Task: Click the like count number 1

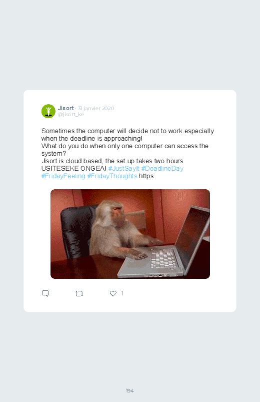Action: (122, 293)
